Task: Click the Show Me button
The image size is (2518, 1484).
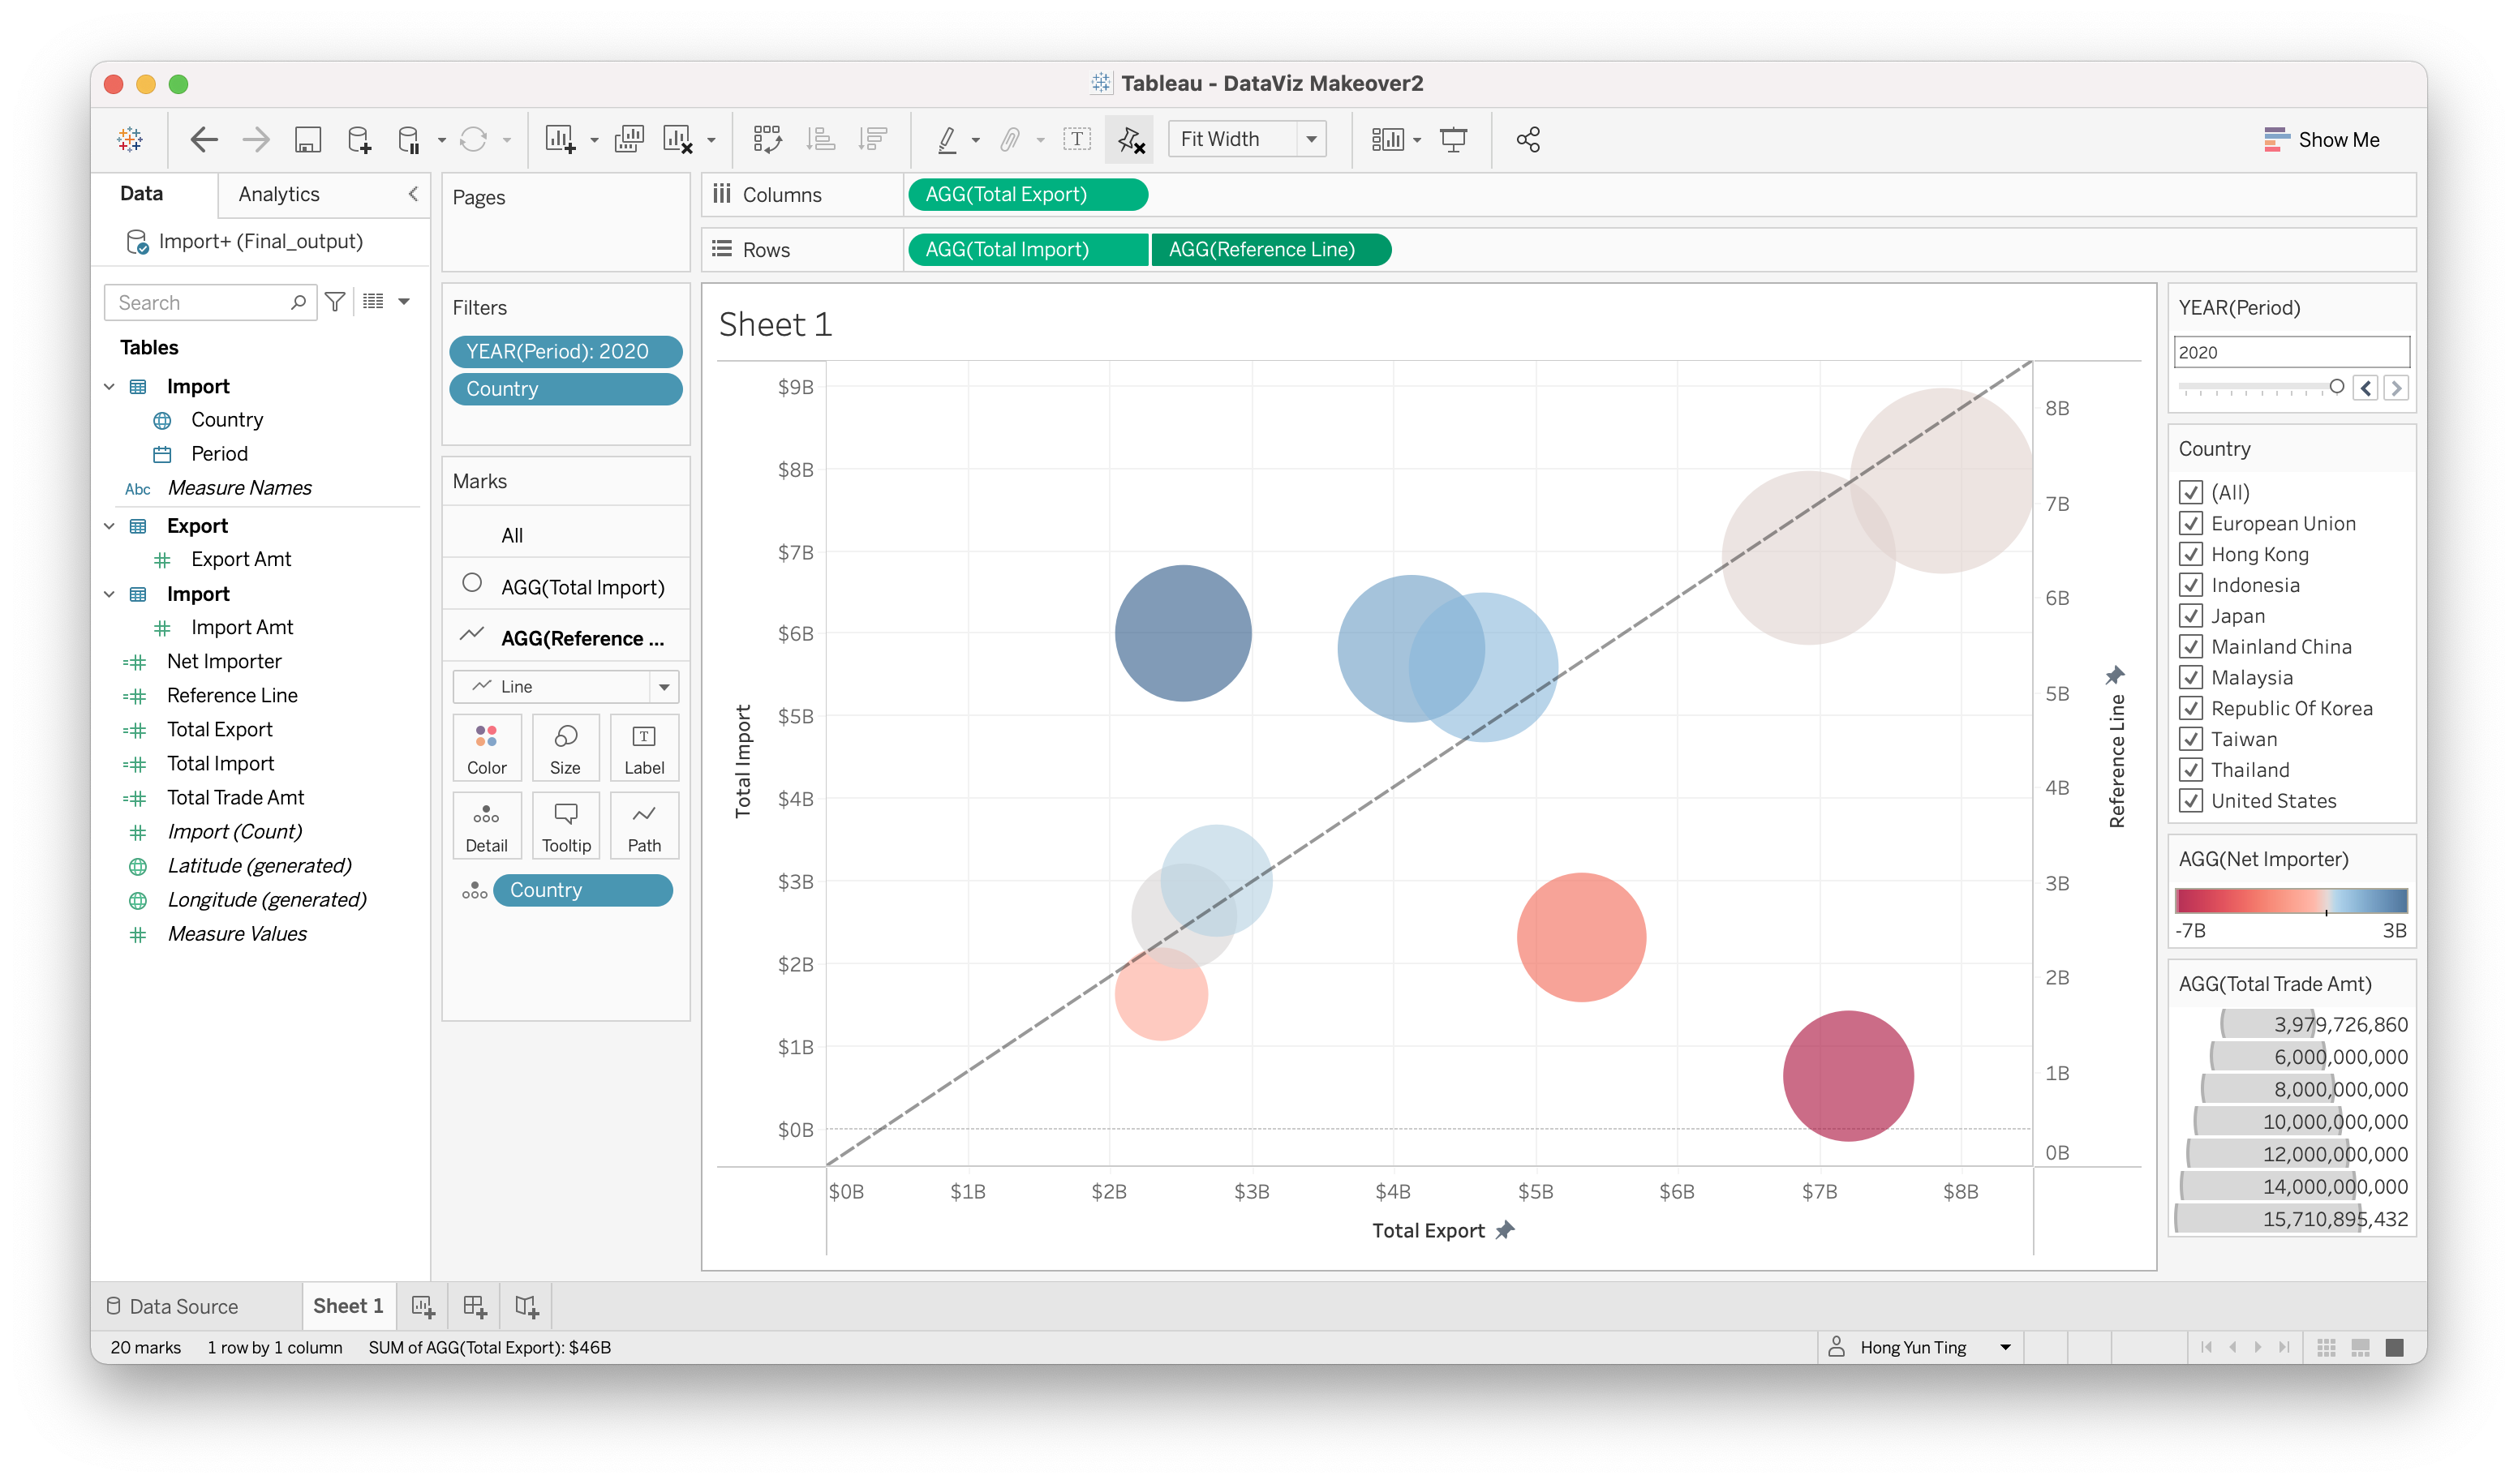Action: coord(2321,139)
